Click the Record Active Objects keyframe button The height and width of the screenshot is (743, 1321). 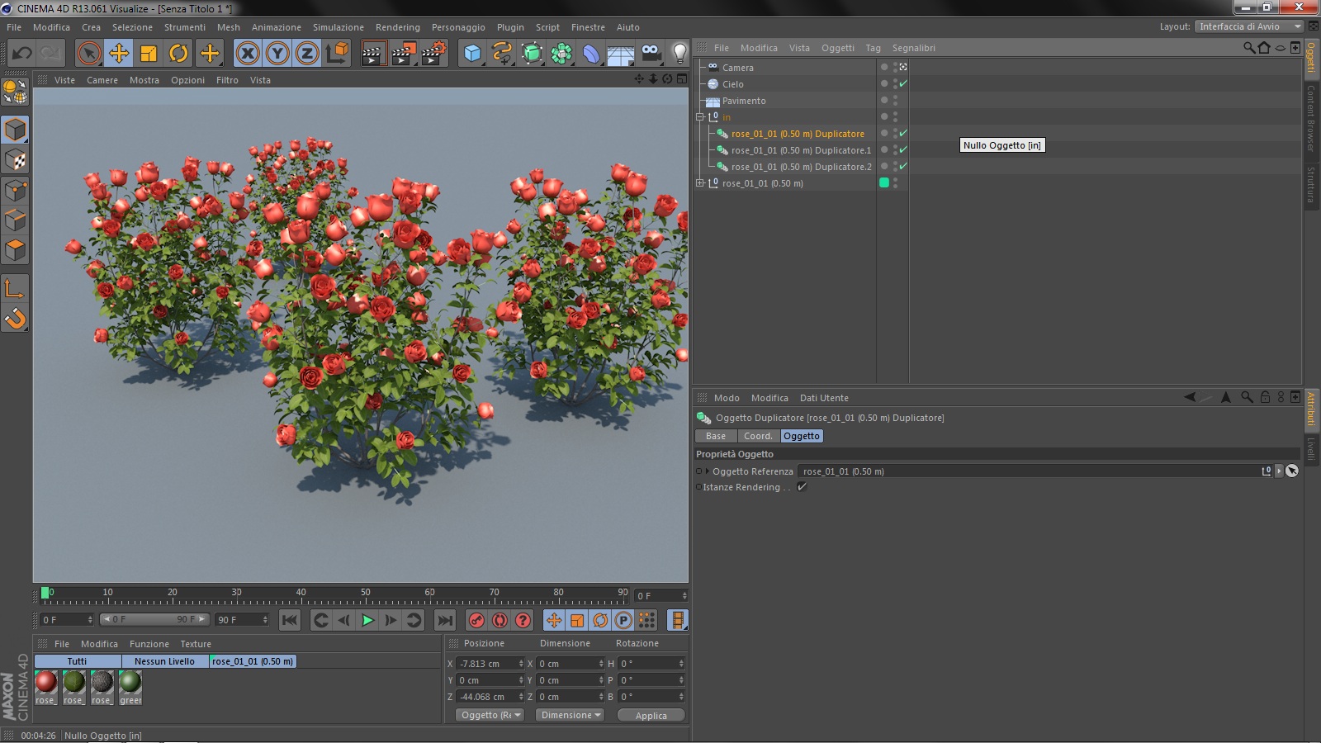pyautogui.click(x=476, y=620)
